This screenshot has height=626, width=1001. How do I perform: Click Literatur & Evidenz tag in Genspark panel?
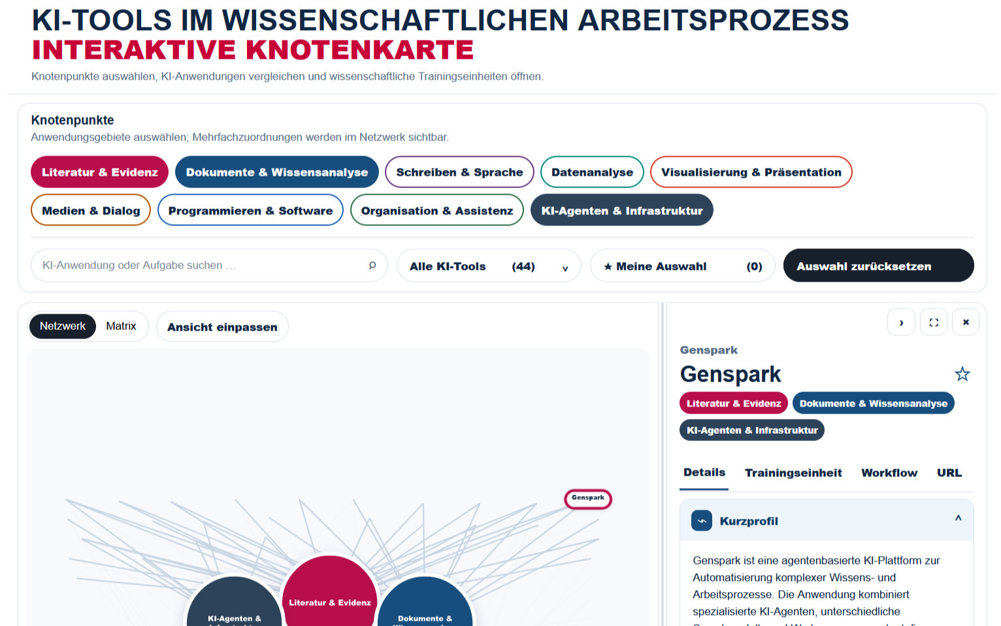[734, 403]
